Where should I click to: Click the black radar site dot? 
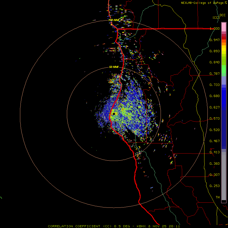pos(114,114)
